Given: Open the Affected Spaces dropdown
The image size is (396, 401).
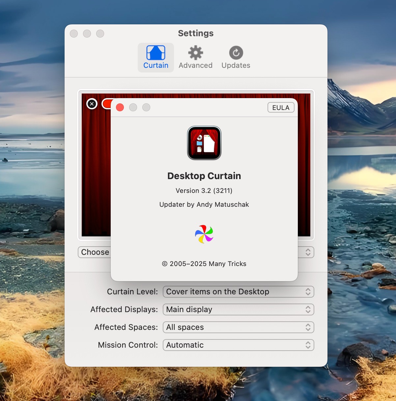Looking at the screenshot, I should (239, 327).
